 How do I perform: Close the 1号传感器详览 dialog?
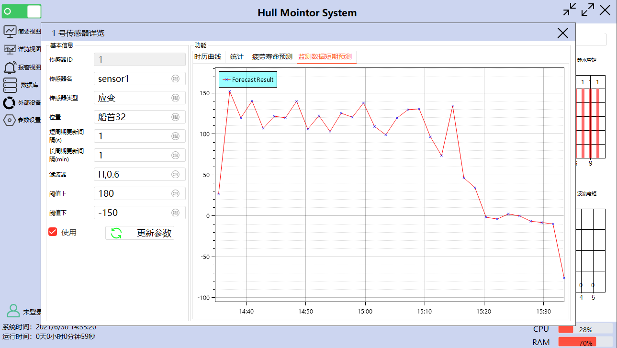coord(562,33)
